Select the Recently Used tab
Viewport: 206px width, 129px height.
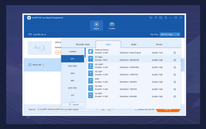pyautogui.click(x=83, y=44)
